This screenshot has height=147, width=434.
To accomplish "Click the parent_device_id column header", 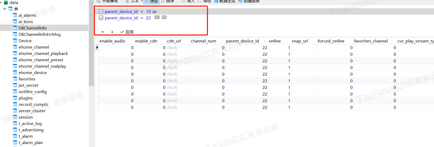I will tap(247, 41).
